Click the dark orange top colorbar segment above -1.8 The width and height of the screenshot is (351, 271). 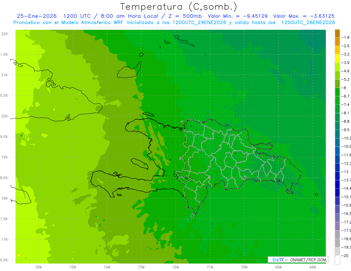[337, 34]
